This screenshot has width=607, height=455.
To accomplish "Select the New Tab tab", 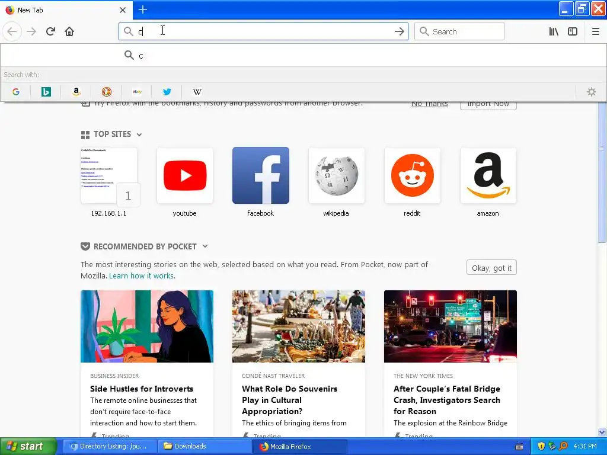I will [66, 10].
